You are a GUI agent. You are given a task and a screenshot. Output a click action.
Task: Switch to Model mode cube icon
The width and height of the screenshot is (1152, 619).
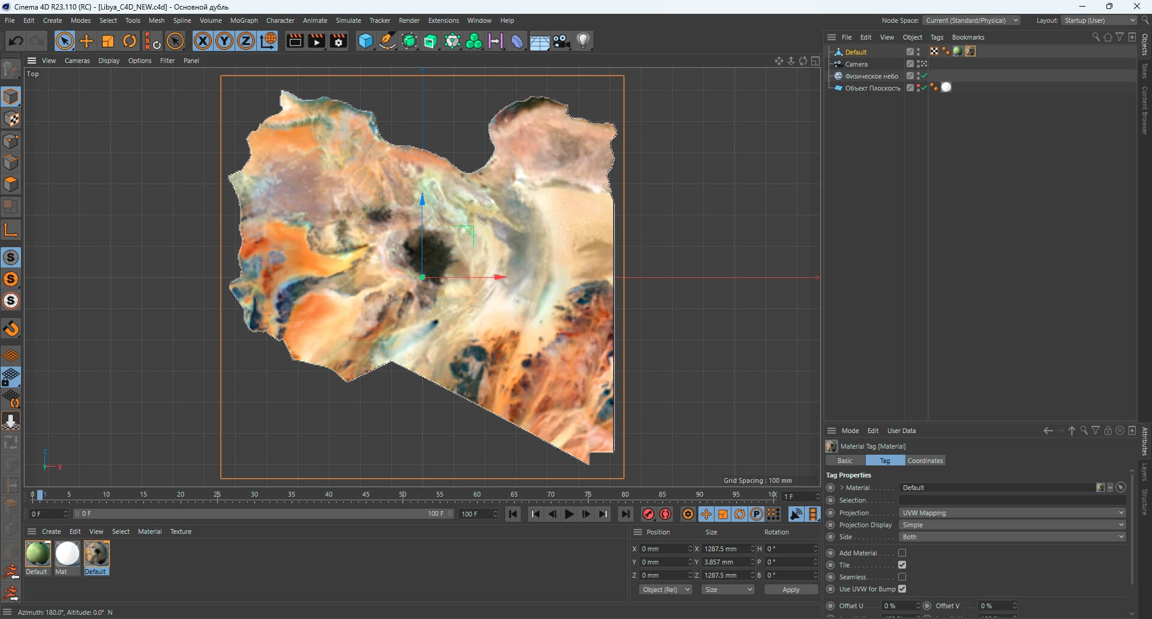point(11,97)
